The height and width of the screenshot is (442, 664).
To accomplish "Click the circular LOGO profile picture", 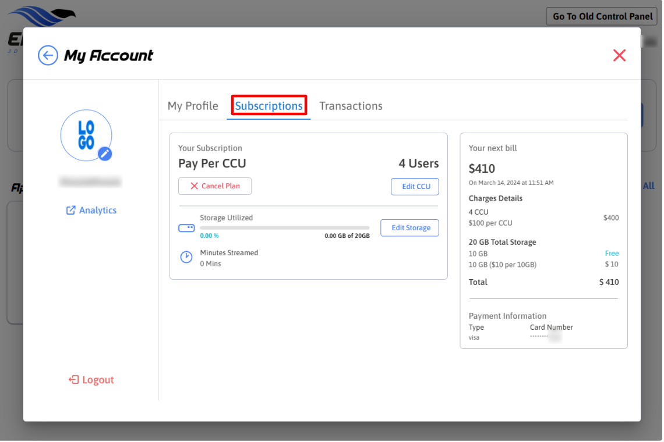I will pos(86,135).
